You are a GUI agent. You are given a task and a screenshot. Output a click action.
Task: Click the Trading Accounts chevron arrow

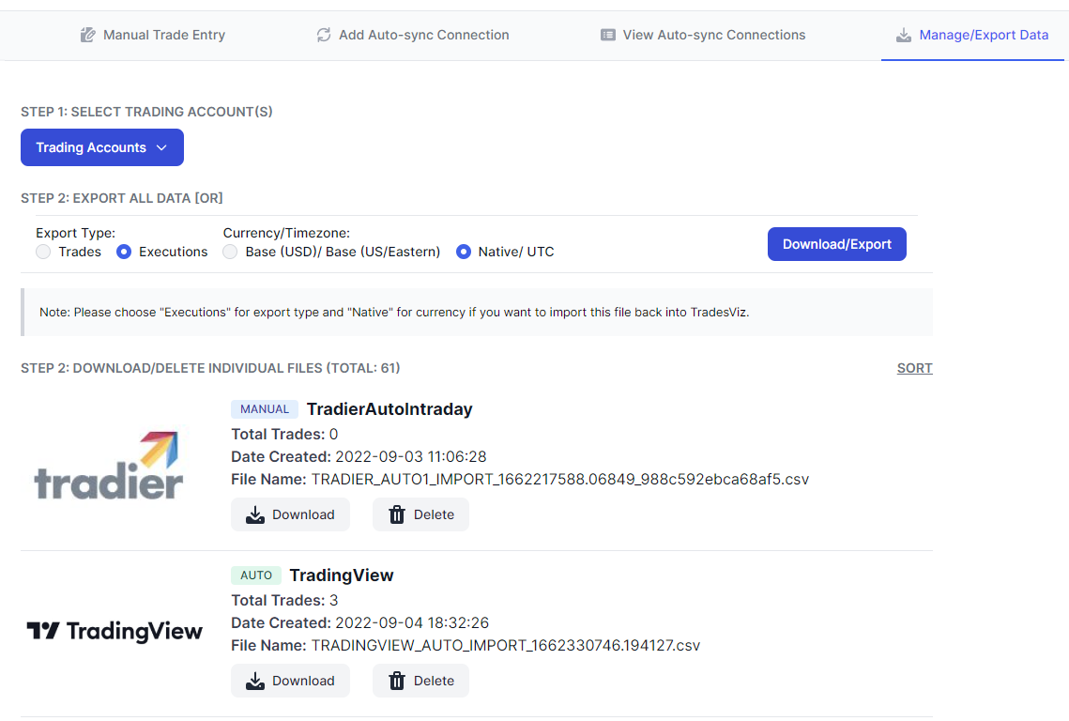click(161, 147)
